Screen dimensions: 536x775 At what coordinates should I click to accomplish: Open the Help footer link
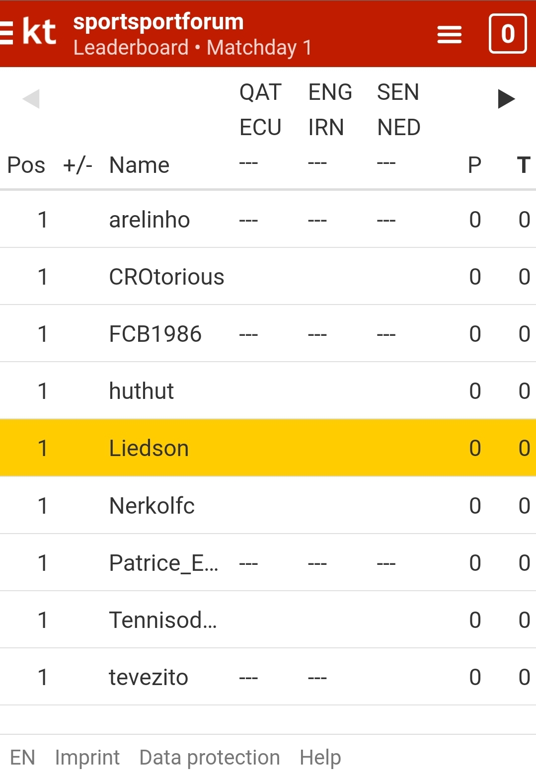coord(320,758)
